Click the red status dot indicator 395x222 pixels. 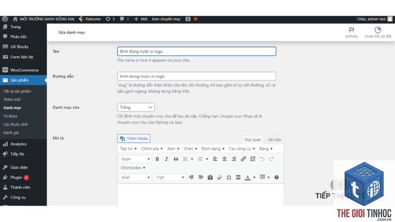pyautogui.click(x=196, y=19)
